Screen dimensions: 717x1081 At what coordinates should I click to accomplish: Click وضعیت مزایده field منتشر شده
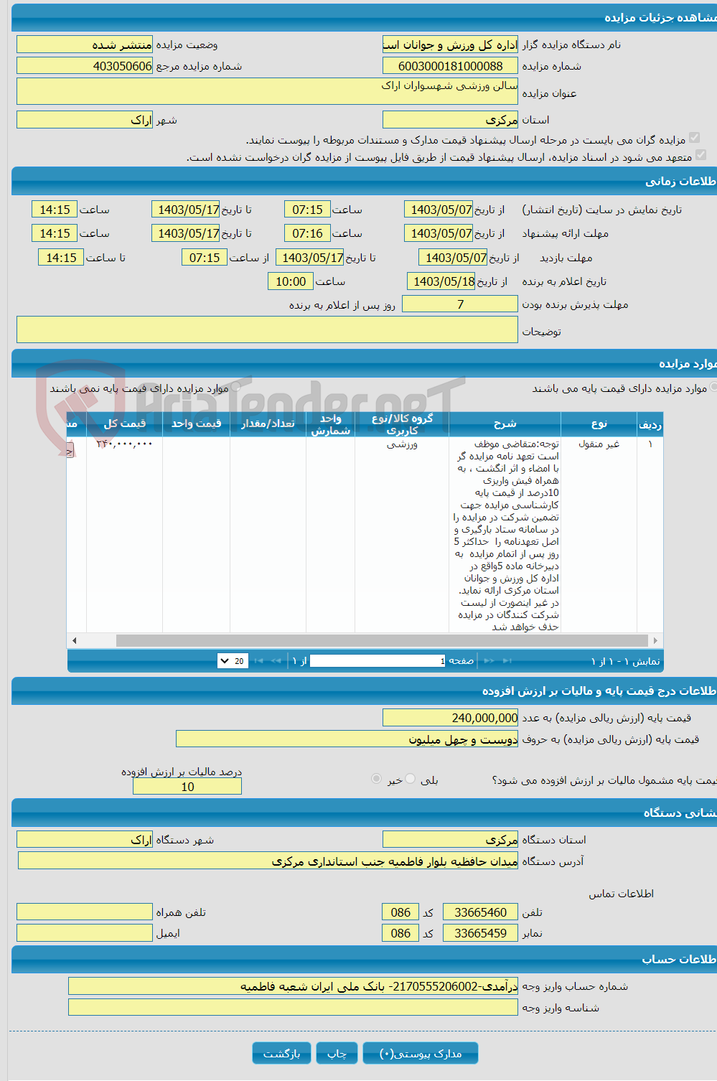(x=85, y=45)
